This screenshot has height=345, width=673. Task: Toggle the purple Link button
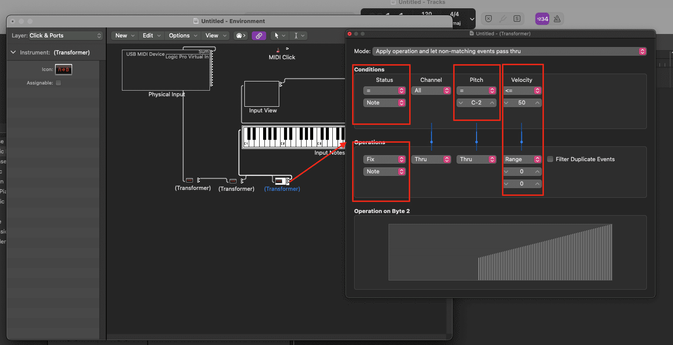(259, 36)
